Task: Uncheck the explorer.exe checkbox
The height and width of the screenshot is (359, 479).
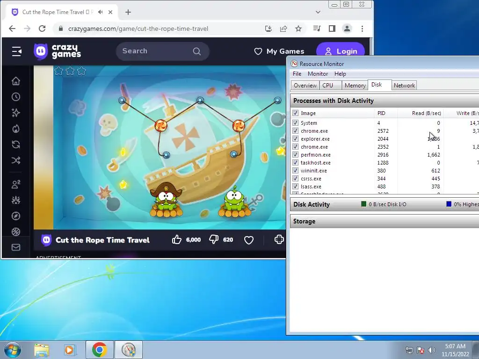Action: click(295, 138)
